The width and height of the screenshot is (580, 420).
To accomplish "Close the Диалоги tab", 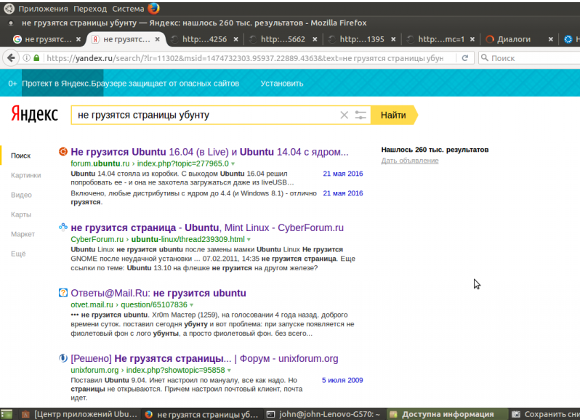I will (550, 39).
